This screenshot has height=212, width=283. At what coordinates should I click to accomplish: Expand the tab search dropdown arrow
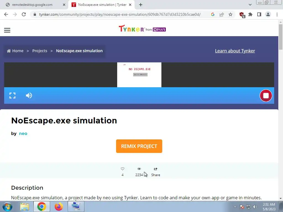coord(250,5)
